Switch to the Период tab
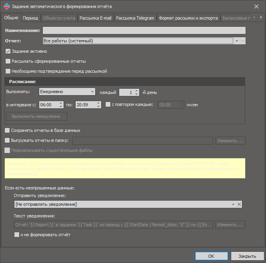266x263 pixels. [x=30, y=18]
